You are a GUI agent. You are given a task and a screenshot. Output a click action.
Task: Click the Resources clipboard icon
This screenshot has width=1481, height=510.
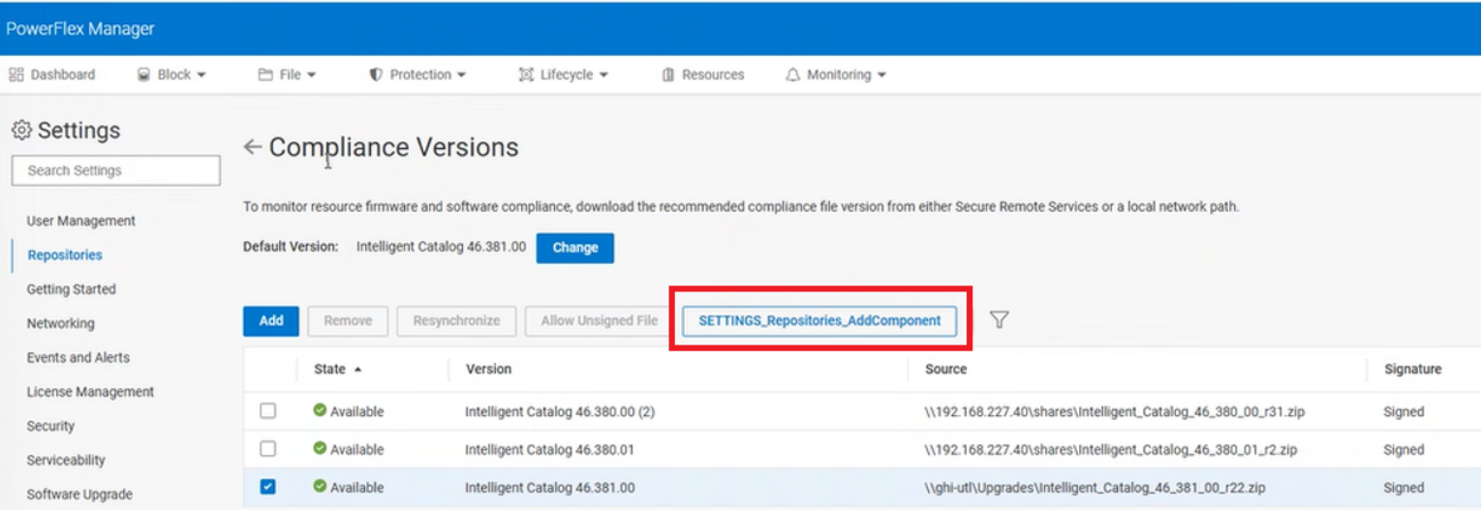pos(668,75)
